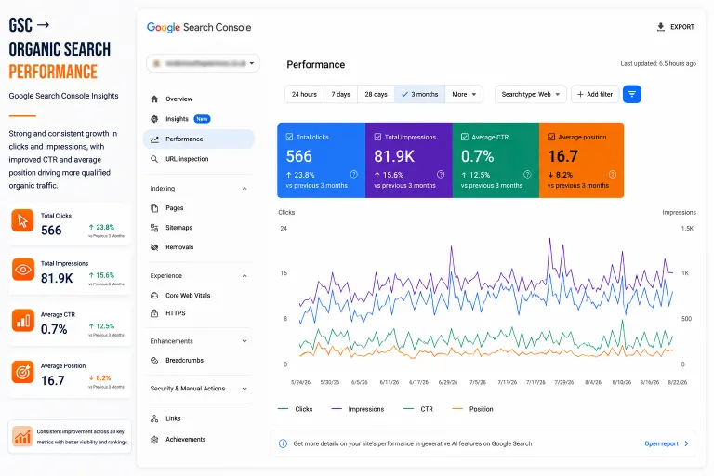
Task: Select Performance in the sidebar menu
Action: point(199,139)
